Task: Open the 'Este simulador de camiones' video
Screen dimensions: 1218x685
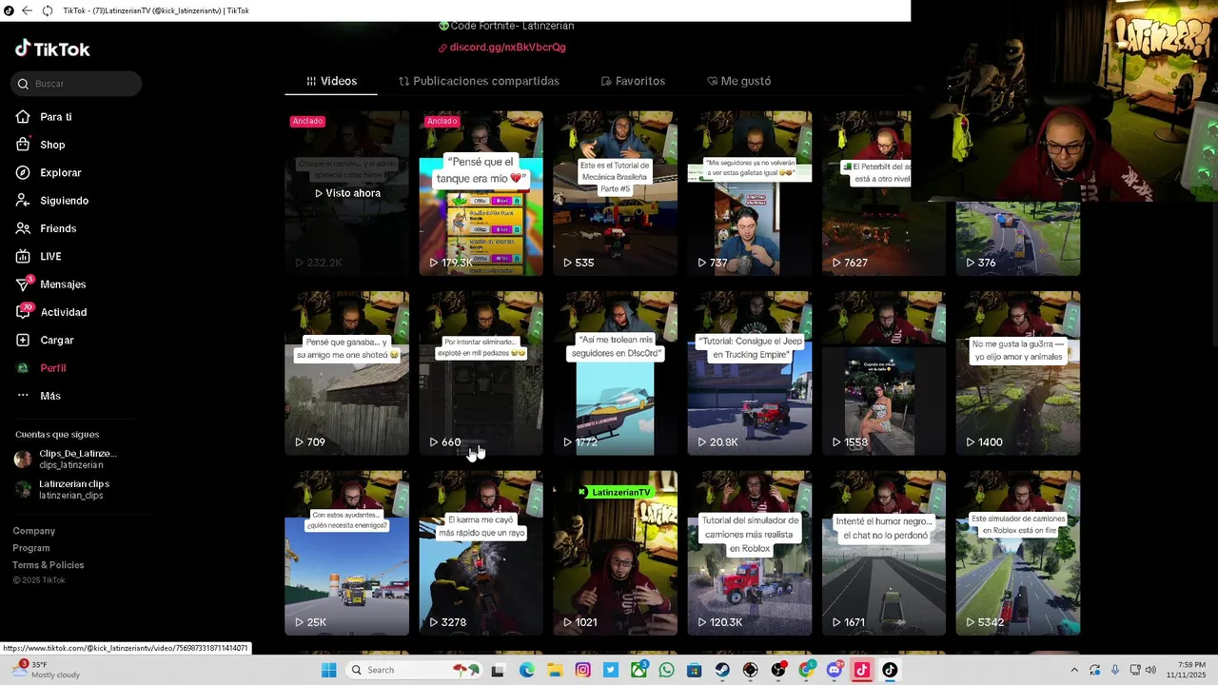Action: (1017, 553)
